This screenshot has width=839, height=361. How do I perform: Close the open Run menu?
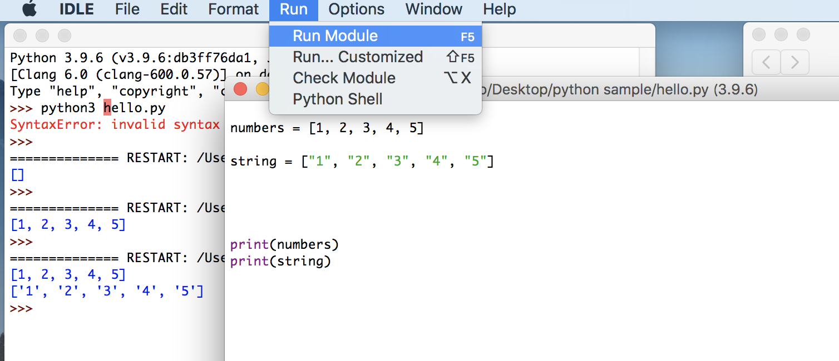(x=293, y=9)
